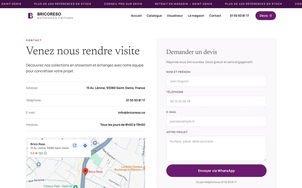Click La Belle Epoque Boulangerie label on map

pos(129,168)
